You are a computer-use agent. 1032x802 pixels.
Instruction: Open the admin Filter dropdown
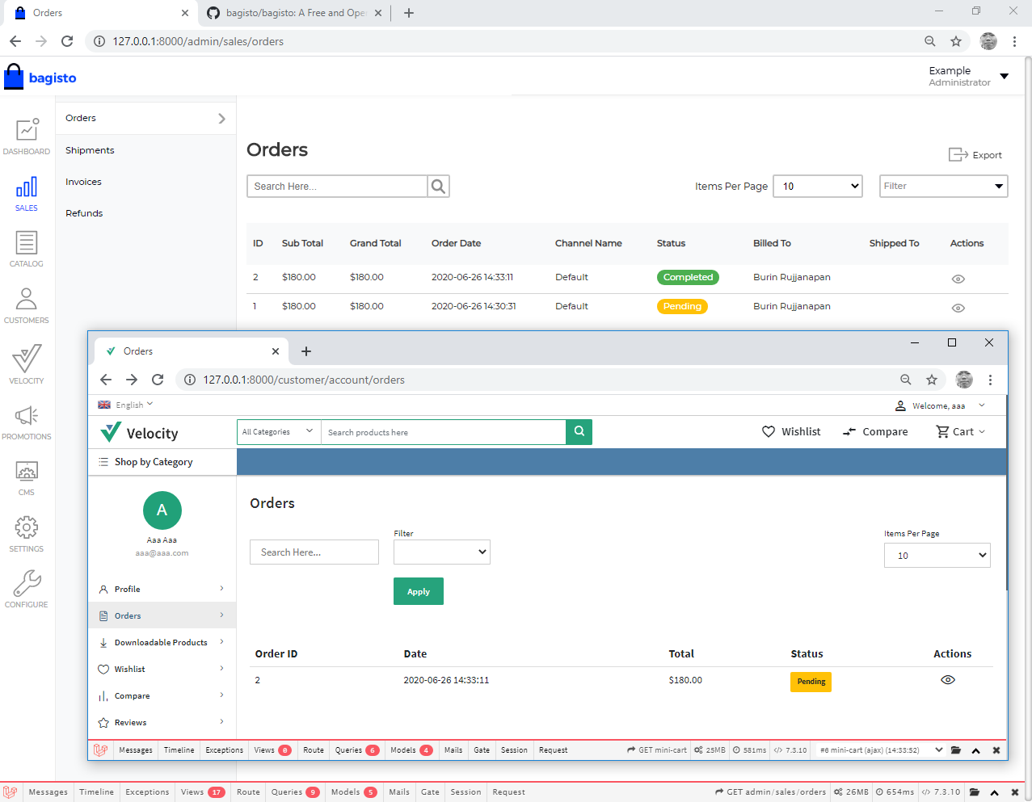[943, 187]
